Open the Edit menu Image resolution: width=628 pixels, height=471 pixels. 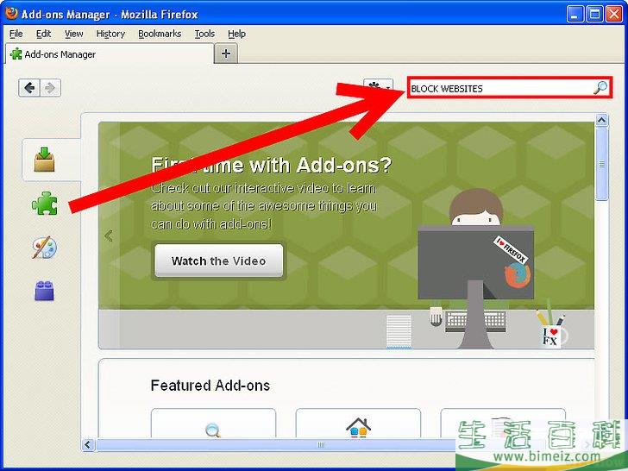[43, 34]
